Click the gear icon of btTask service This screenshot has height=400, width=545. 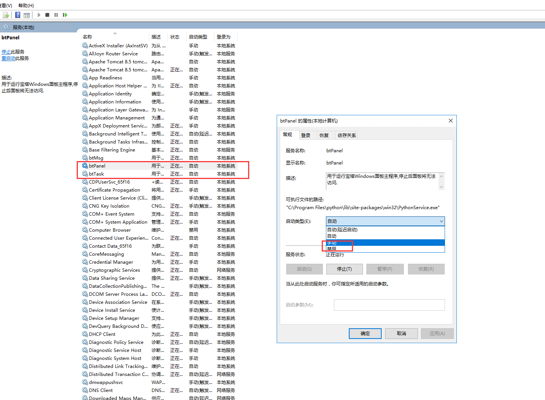click(x=85, y=174)
